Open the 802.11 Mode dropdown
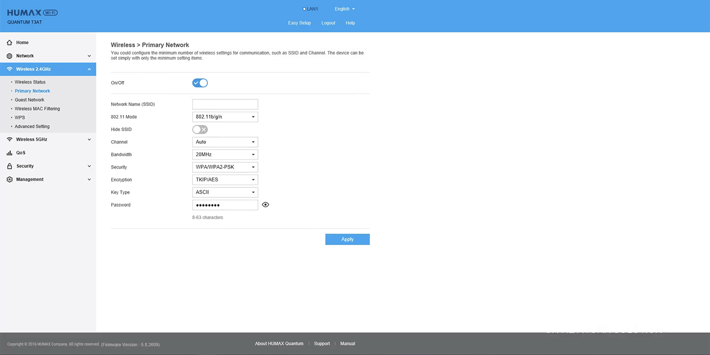 [225, 117]
